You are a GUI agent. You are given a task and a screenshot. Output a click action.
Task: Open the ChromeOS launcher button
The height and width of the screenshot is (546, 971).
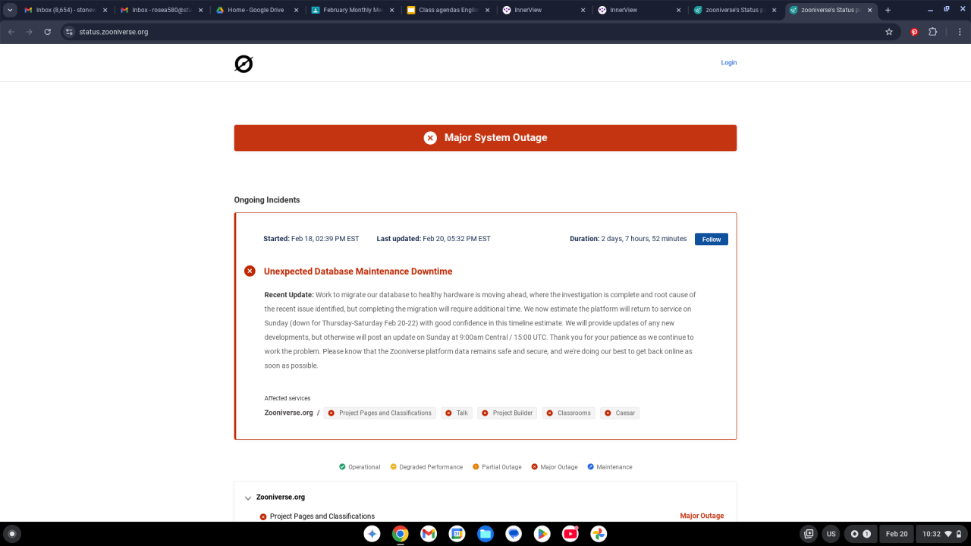[11, 534]
